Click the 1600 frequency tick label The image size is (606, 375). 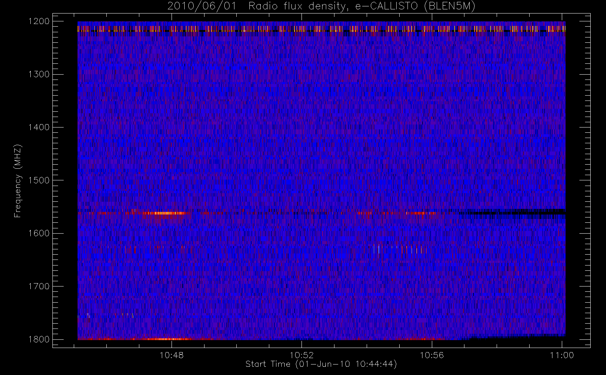39,233
